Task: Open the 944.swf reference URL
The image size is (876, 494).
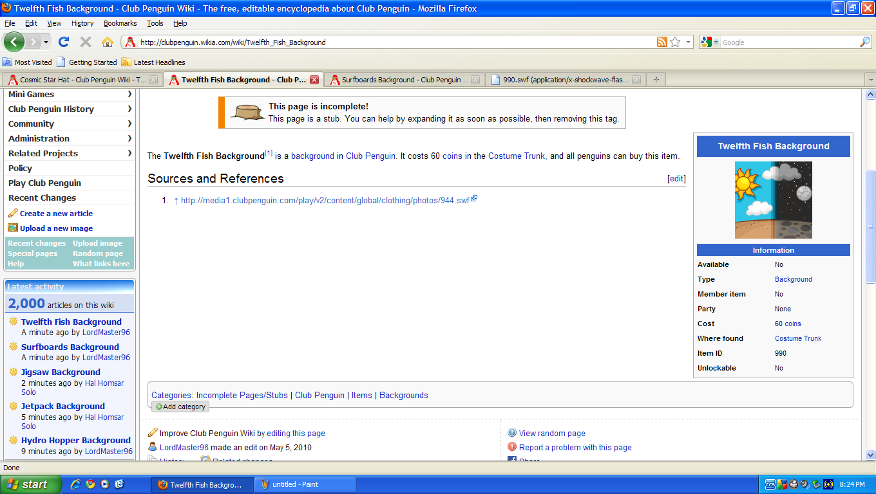Action: (x=325, y=200)
